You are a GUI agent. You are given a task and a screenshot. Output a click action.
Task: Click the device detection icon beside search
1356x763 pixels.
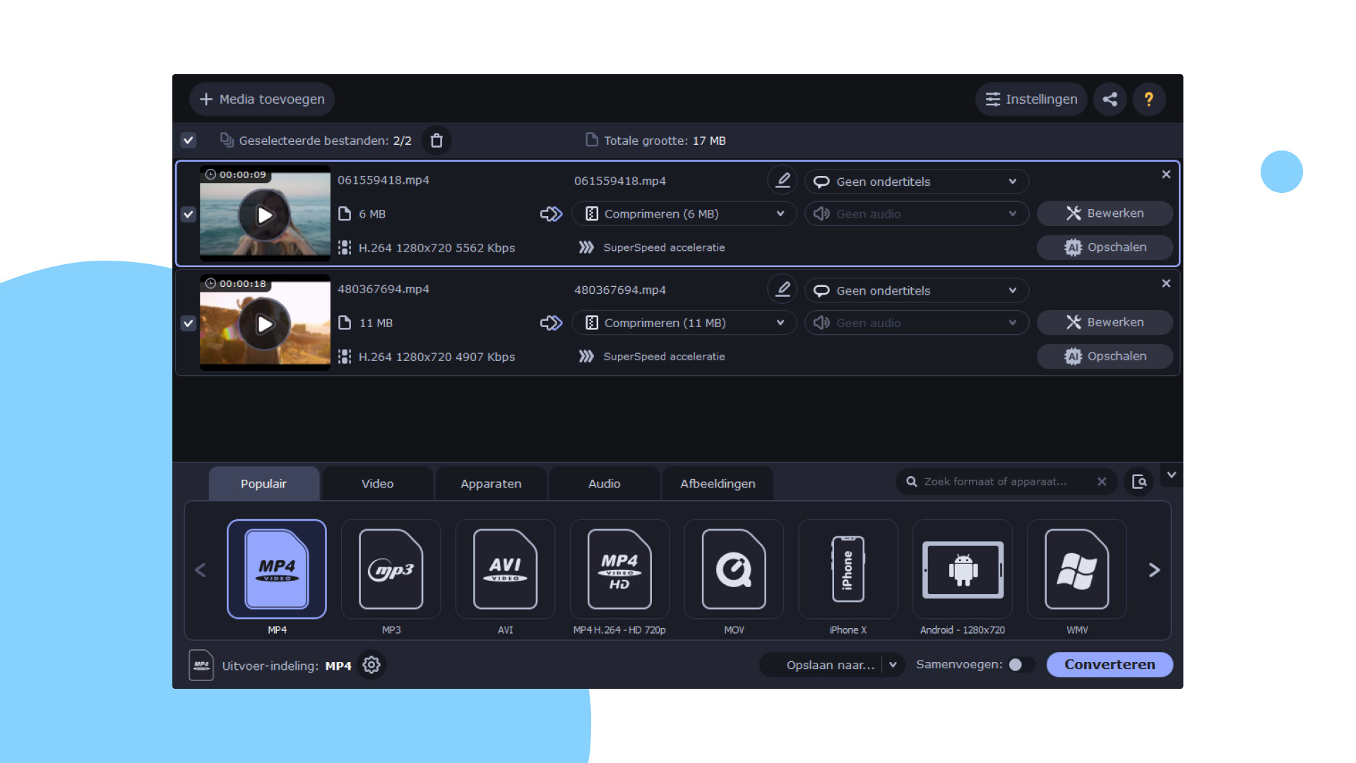click(1138, 482)
